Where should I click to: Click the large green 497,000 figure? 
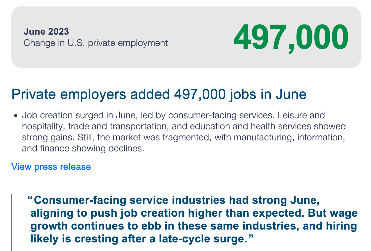[x=291, y=37]
